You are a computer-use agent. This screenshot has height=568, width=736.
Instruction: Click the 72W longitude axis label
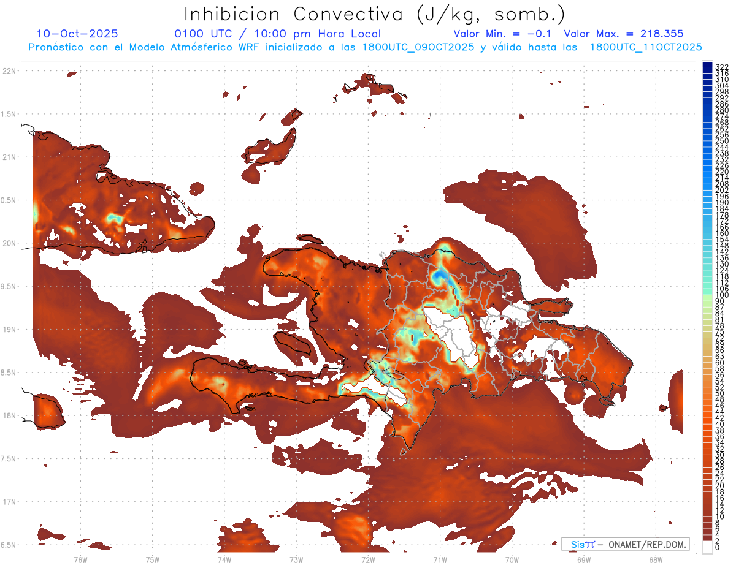tap(368, 559)
